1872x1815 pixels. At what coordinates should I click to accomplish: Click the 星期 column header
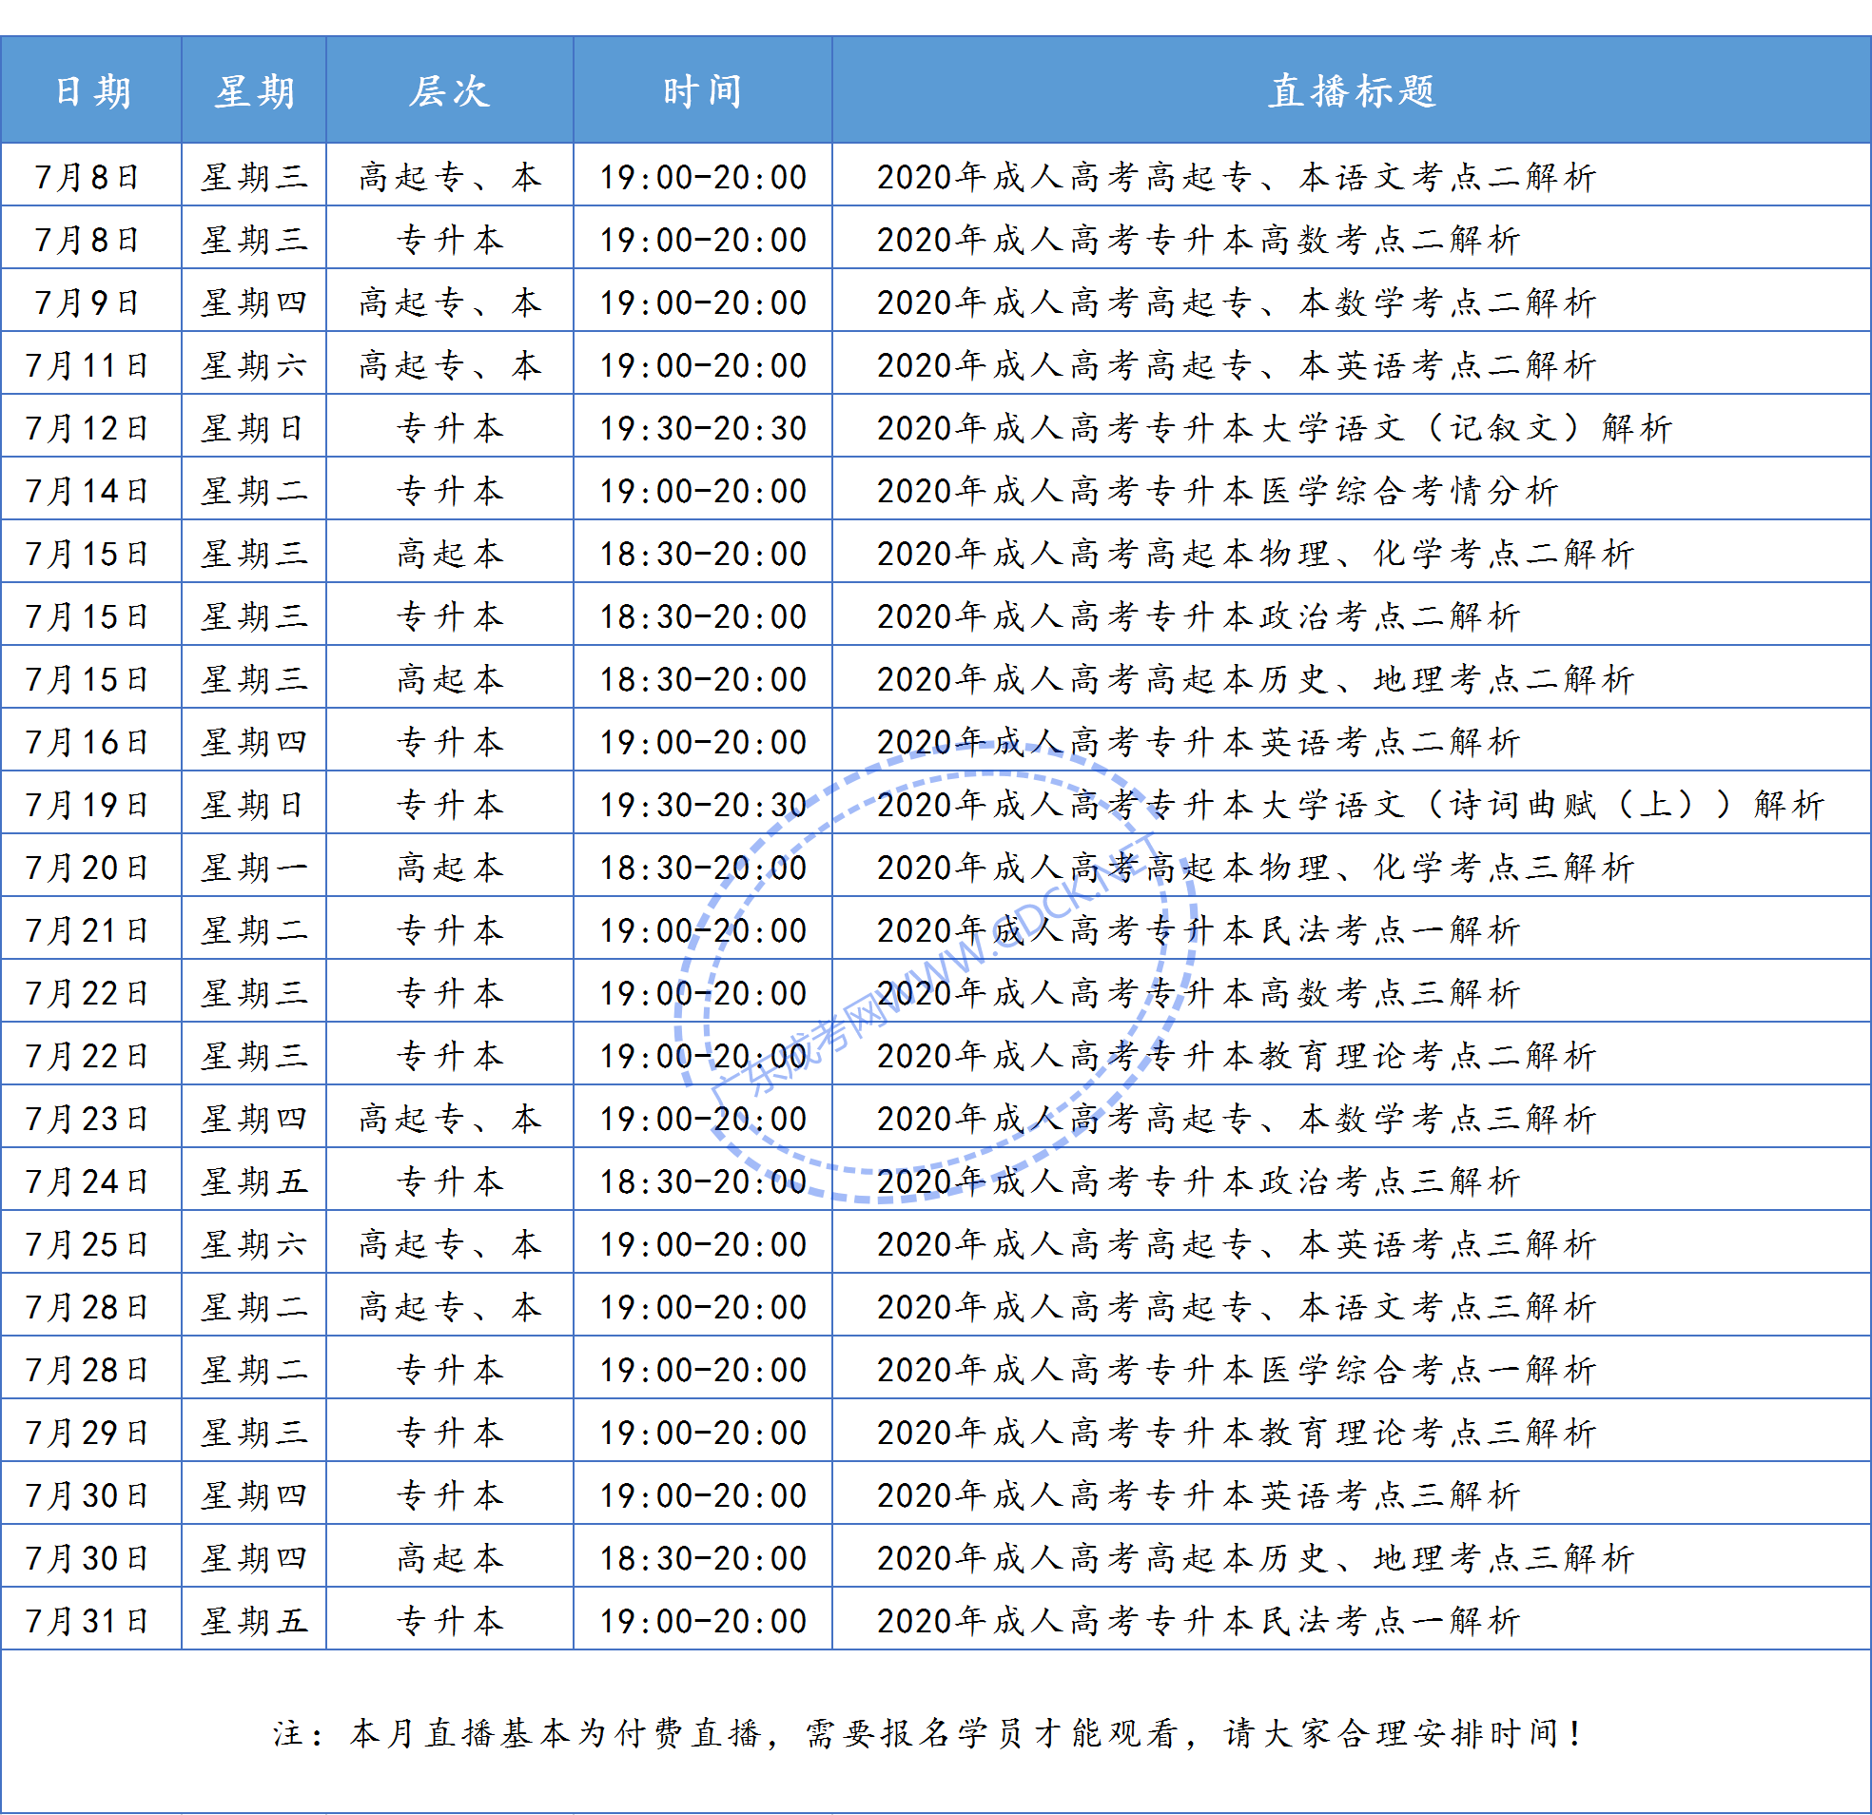[253, 90]
